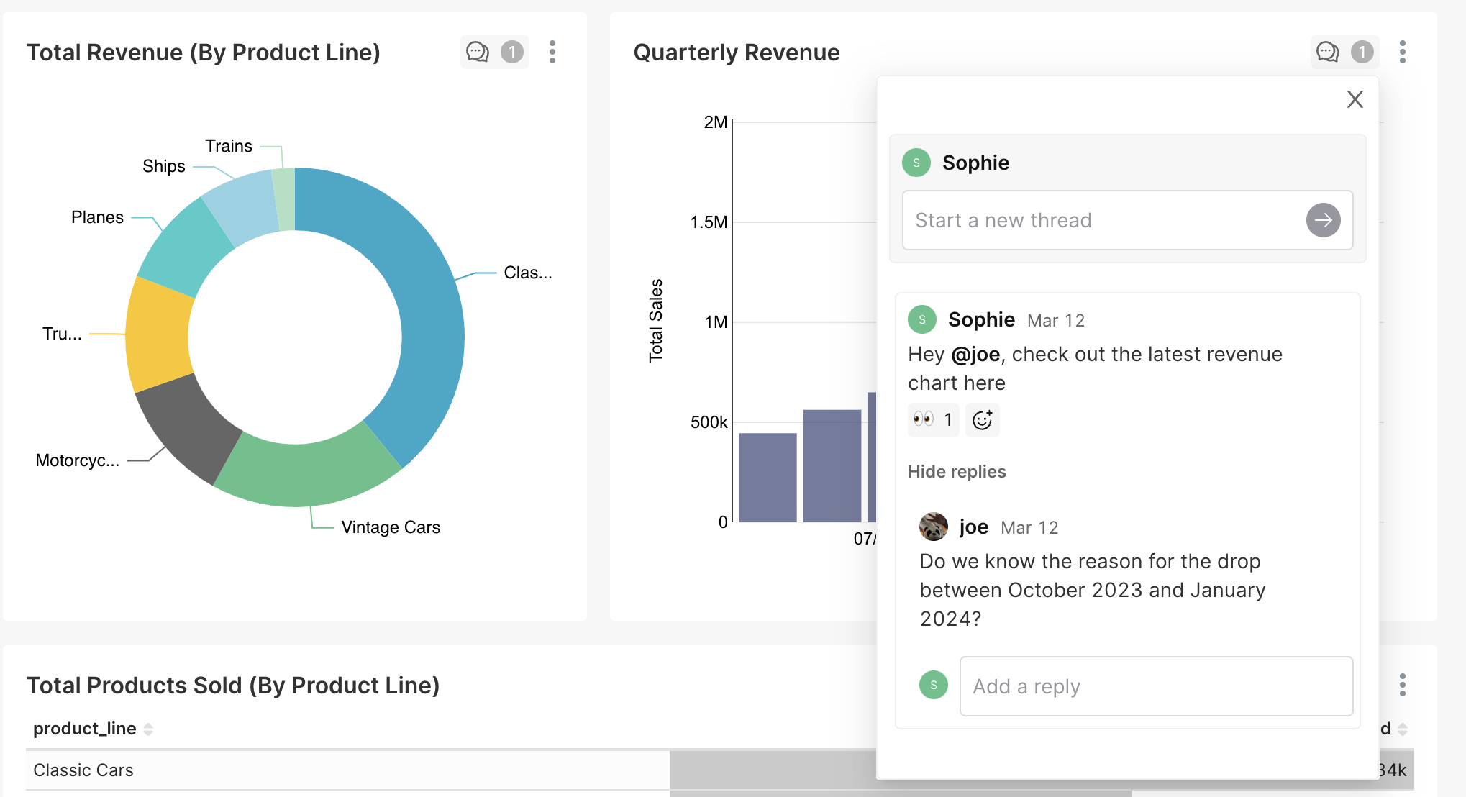1466x797 pixels.
Task: Open kebab menu of Total Revenue chart
Action: tap(552, 52)
